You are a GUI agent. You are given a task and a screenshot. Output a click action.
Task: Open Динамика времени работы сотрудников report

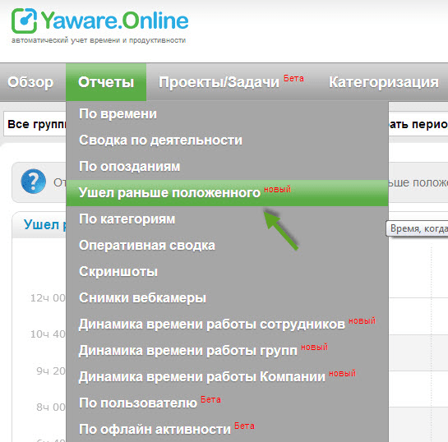tap(227, 324)
